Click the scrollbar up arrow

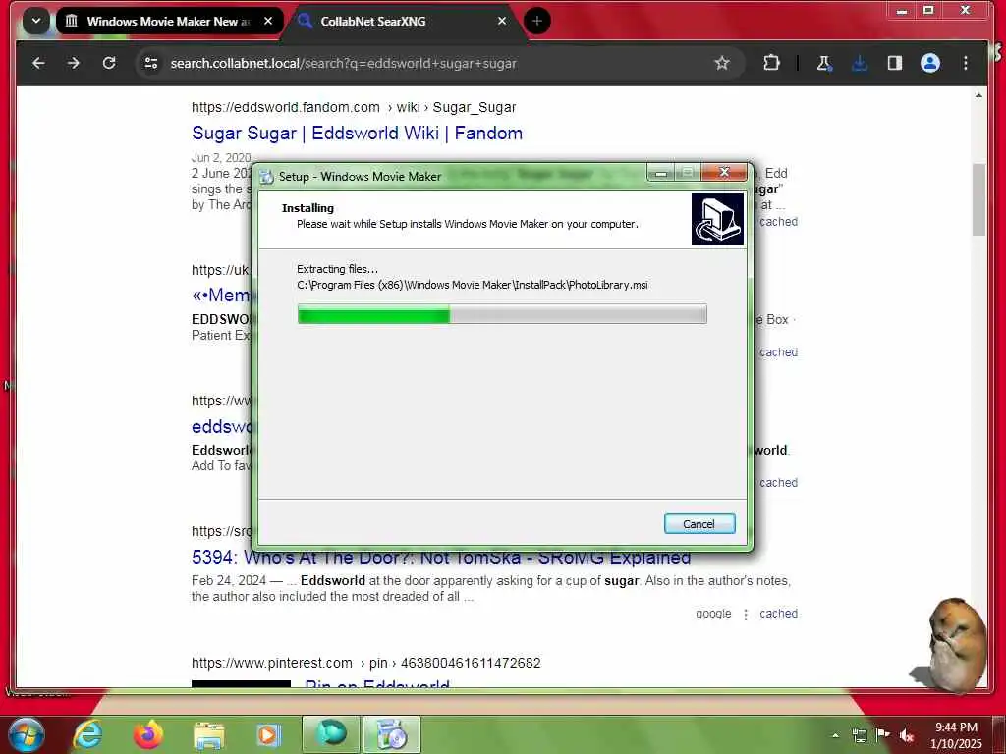click(x=978, y=95)
